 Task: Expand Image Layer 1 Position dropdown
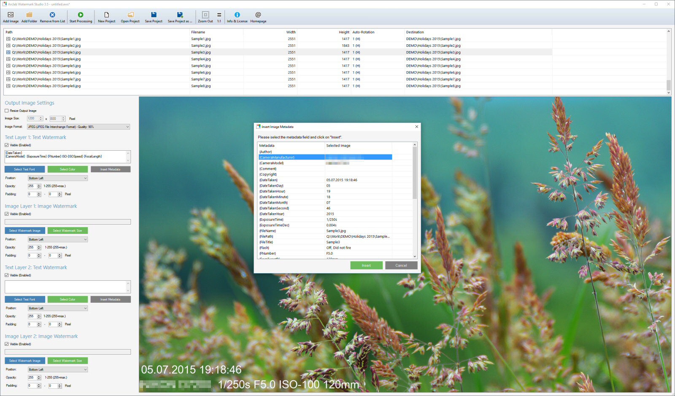click(58, 239)
